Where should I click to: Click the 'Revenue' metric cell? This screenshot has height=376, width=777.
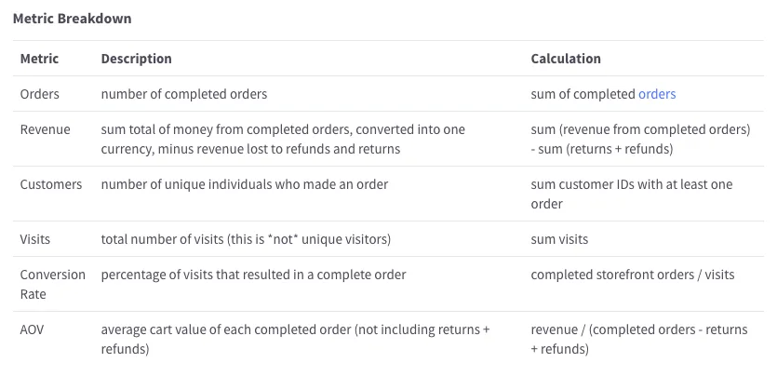[45, 129]
